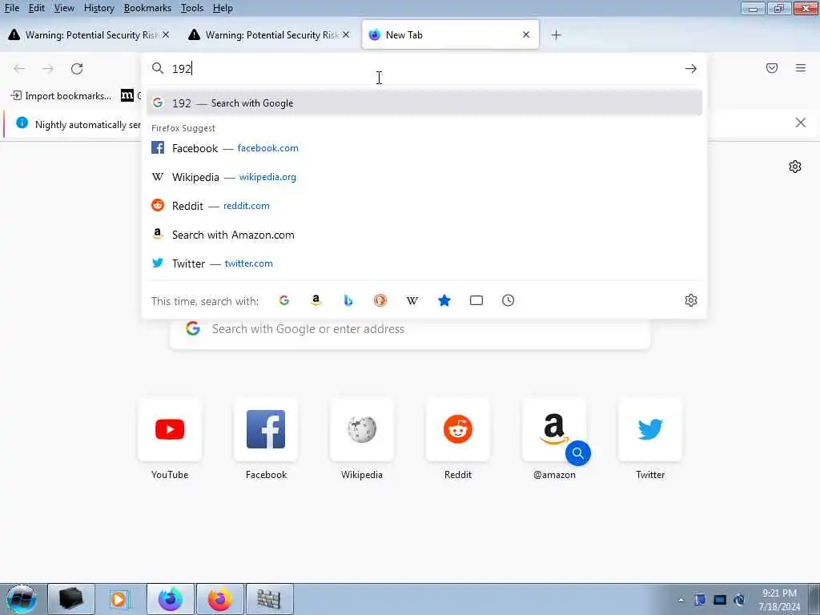This screenshot has height=615, width=820.
Task: Click Import bookmarks in bookmarks toolbar
Action: point(61,96)
